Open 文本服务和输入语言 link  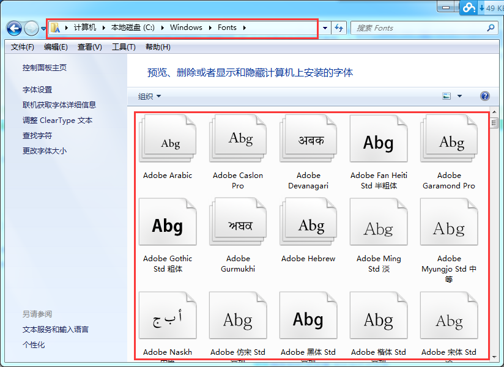pyautogui.click(x=55, y=330)
